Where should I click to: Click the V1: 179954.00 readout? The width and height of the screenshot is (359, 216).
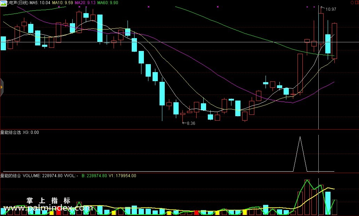[122, 176]
